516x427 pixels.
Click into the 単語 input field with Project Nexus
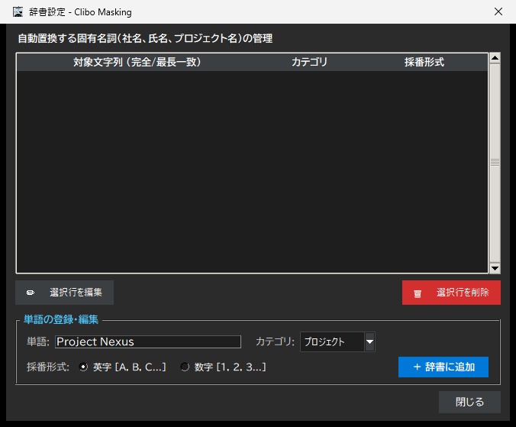click(148, 341)
